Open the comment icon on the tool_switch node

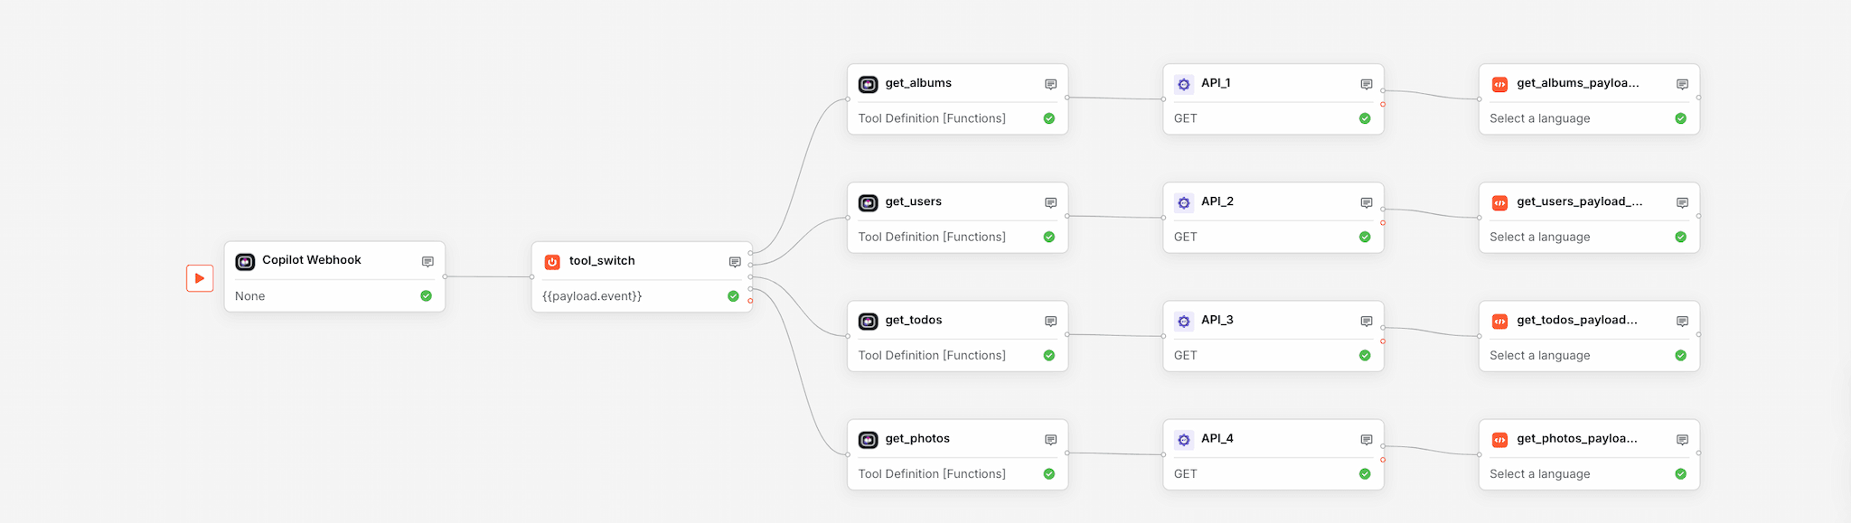coord(734,262)
